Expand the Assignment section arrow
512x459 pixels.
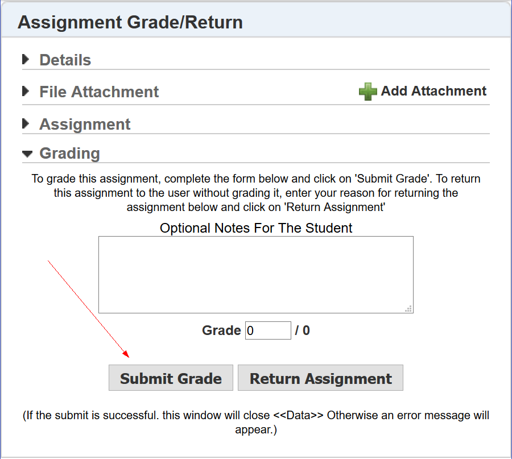click(x=26, y=123)
